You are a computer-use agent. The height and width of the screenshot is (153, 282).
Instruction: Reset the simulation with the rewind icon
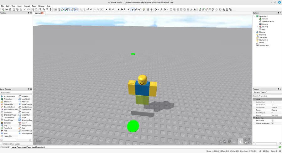113,9
